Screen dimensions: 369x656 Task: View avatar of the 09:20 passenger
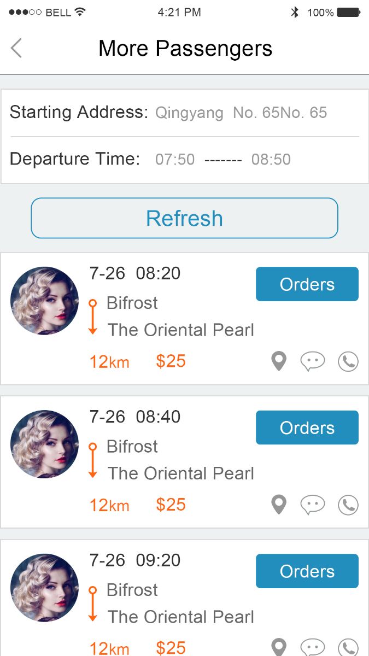(44, 588)
